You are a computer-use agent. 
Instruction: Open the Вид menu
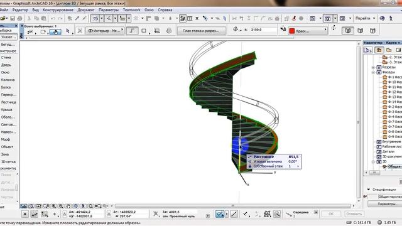point(36,10)
